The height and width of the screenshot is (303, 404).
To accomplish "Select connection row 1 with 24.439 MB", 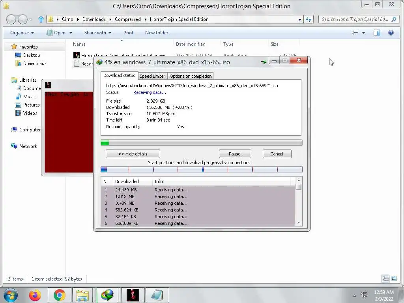I will [198, 190].
